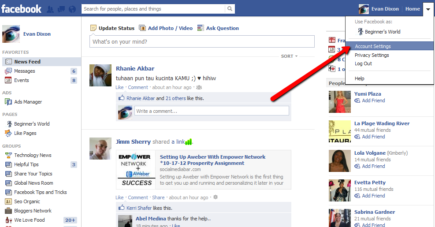Choose Log Out from the menu
The width and height of the screenshot is (435, 227).
pyautogui.click(x=363, y=63)
